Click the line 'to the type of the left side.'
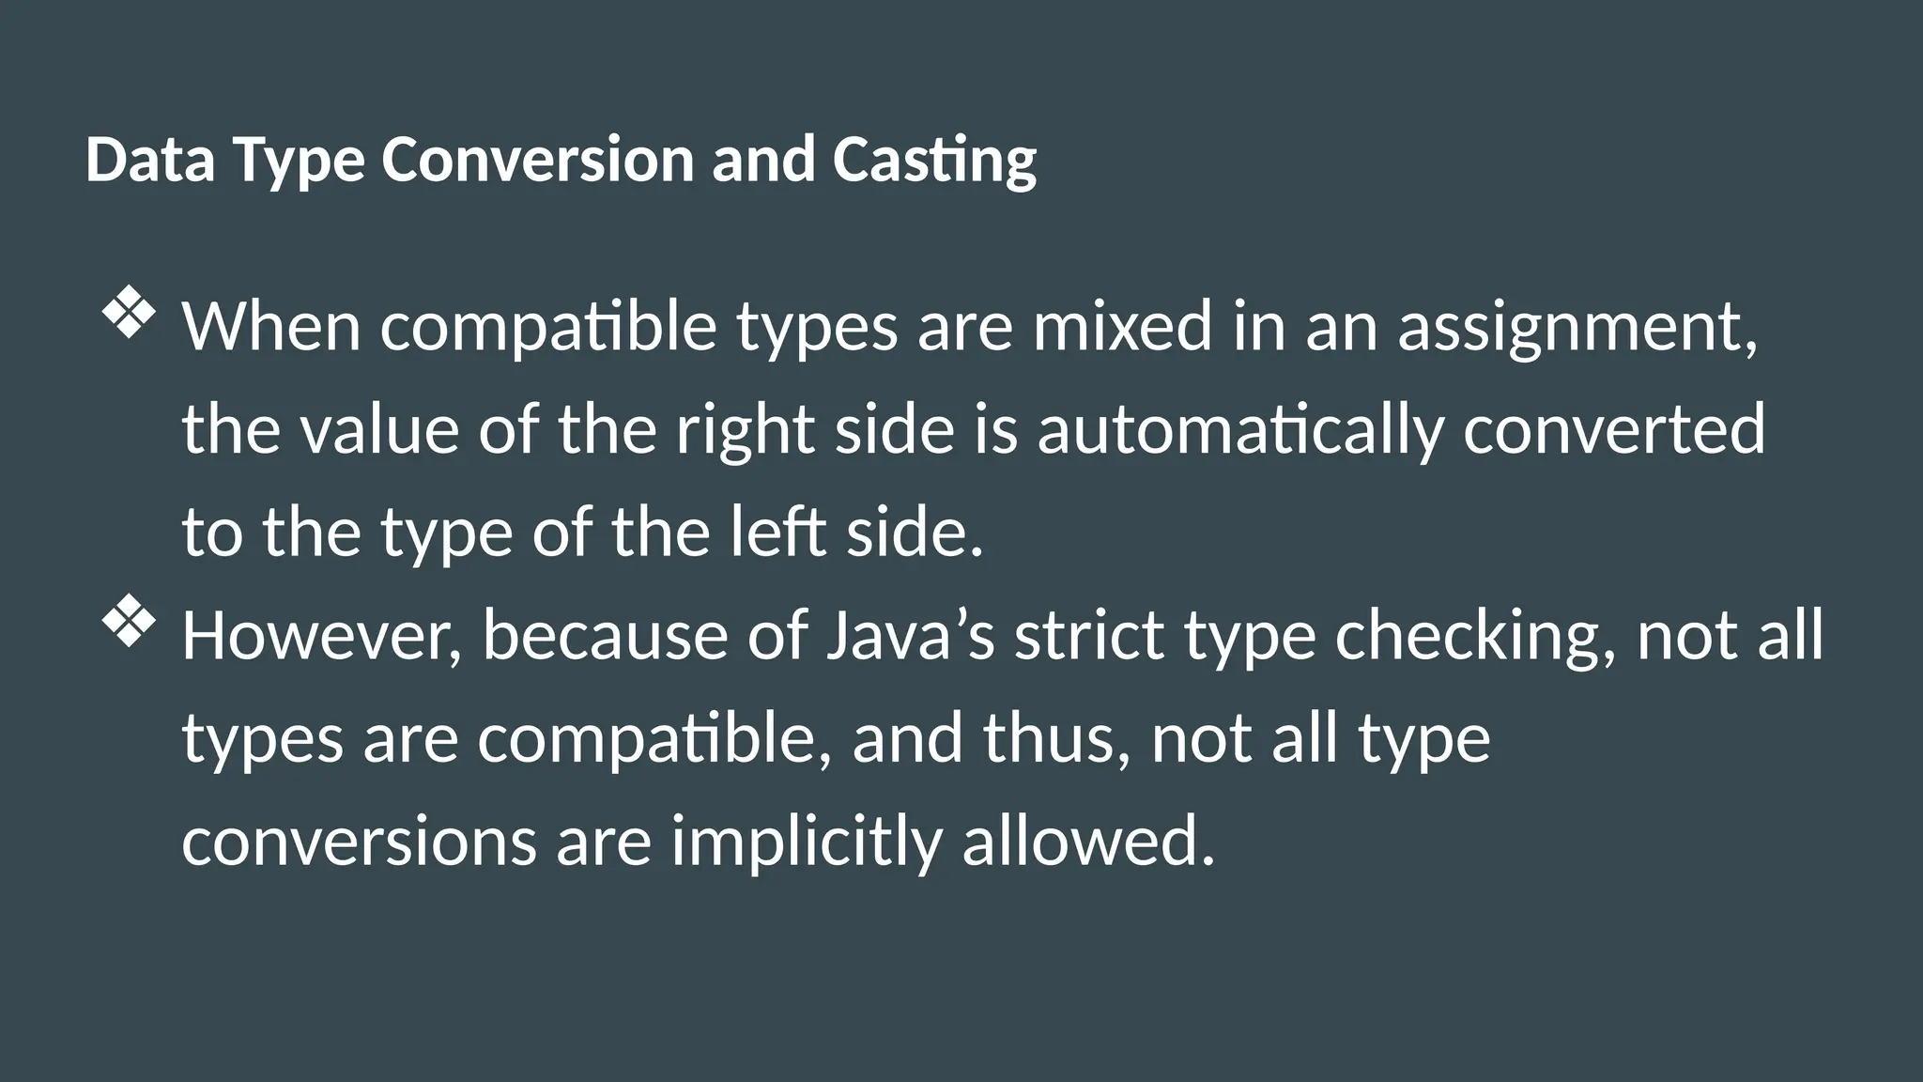 582,533
